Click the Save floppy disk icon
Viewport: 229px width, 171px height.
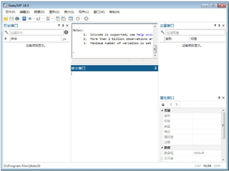pyautogui.click(x=11, y=19)
